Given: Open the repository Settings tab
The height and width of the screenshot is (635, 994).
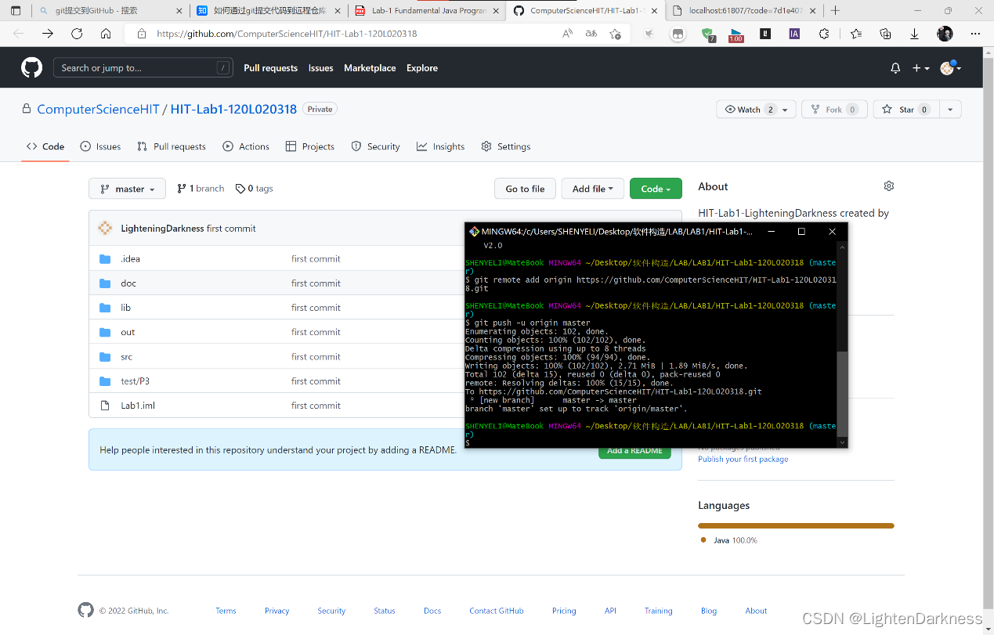Looking at the screenshot, I should 505,146.
